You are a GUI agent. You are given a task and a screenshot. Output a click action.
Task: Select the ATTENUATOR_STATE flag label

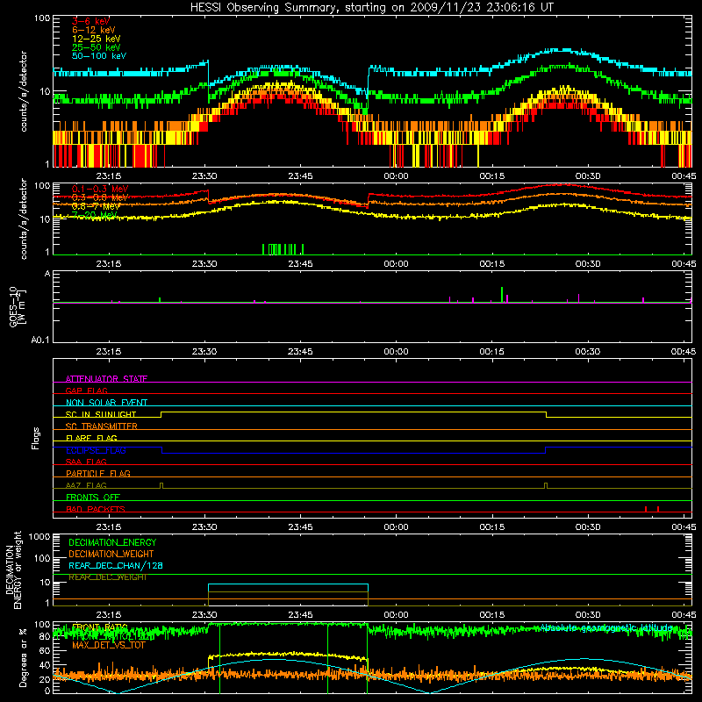click(106, 379)
